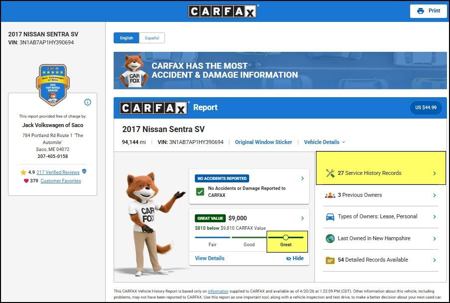
Task: Click the Great marker on value slider
Action: click(286, 238)
